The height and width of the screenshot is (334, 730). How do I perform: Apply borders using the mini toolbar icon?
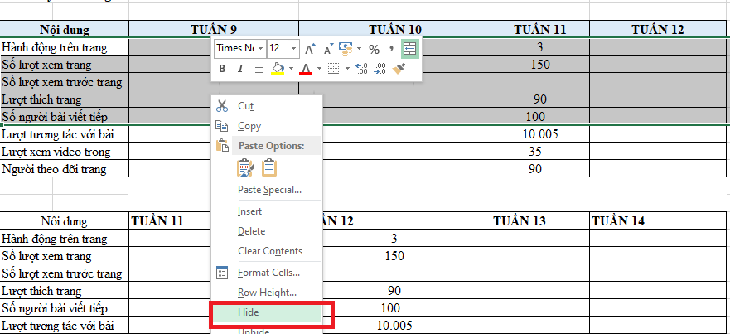pos(333,69)
